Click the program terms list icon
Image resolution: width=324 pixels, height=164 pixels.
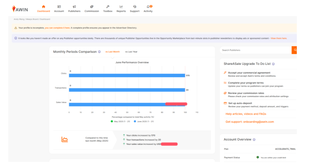coord(225,83)
